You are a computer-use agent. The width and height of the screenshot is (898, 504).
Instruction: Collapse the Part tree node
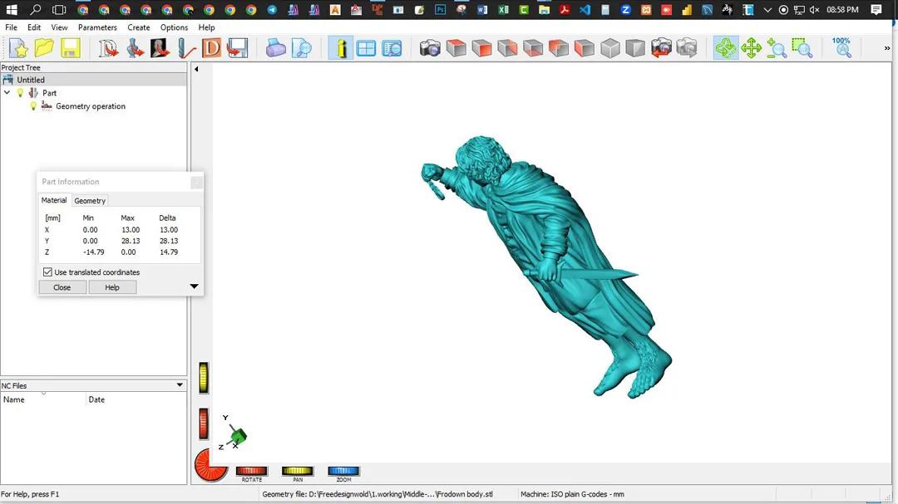click(x=7, y=93)
